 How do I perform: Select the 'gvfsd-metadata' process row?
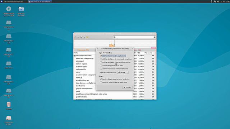(x=114, y=97)
